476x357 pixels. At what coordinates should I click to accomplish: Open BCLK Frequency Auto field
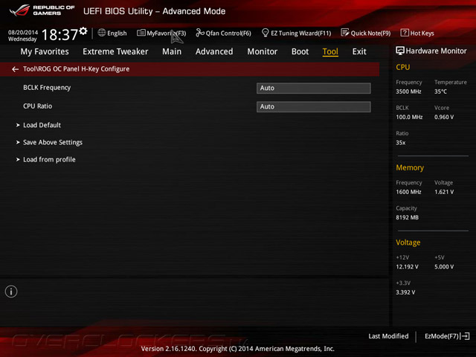tap(314, 88)
